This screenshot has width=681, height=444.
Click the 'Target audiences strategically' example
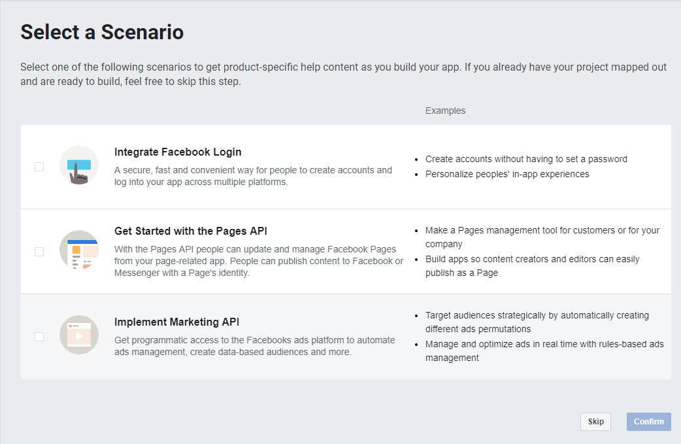tap(537, 322)
